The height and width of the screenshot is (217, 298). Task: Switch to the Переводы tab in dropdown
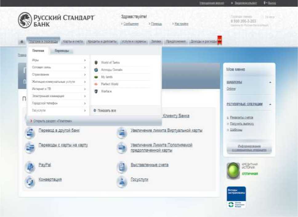(x=62, y=51)
